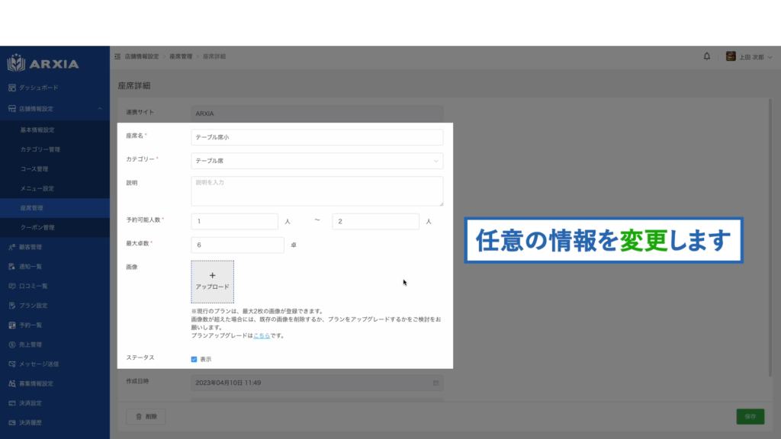Select クーポン管理 in the submenu
The image size is (781, 439).
(37, 227)
